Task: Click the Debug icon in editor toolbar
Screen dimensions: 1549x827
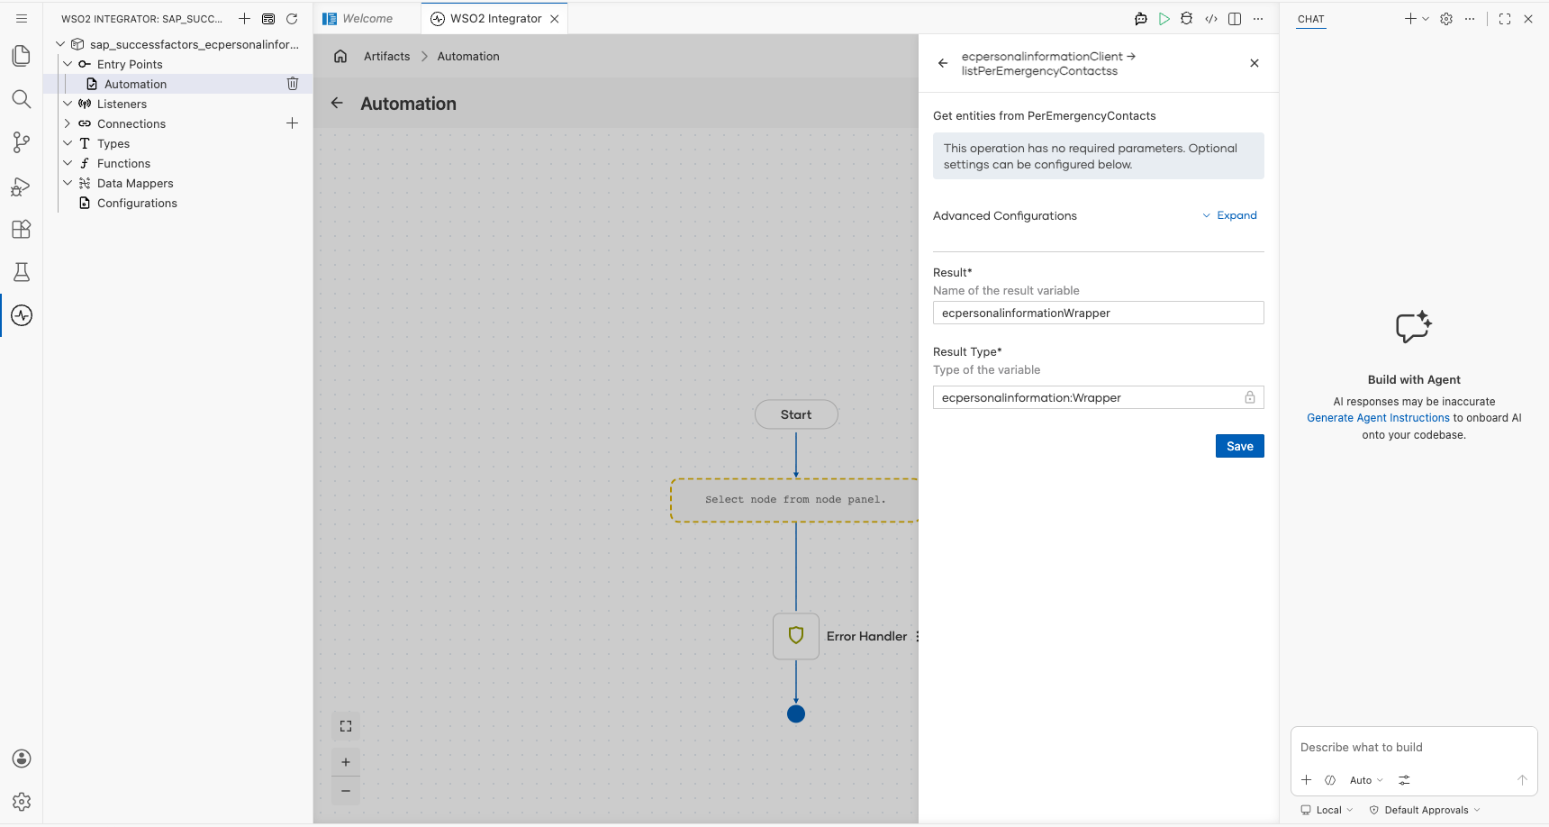Action: 1187,19
